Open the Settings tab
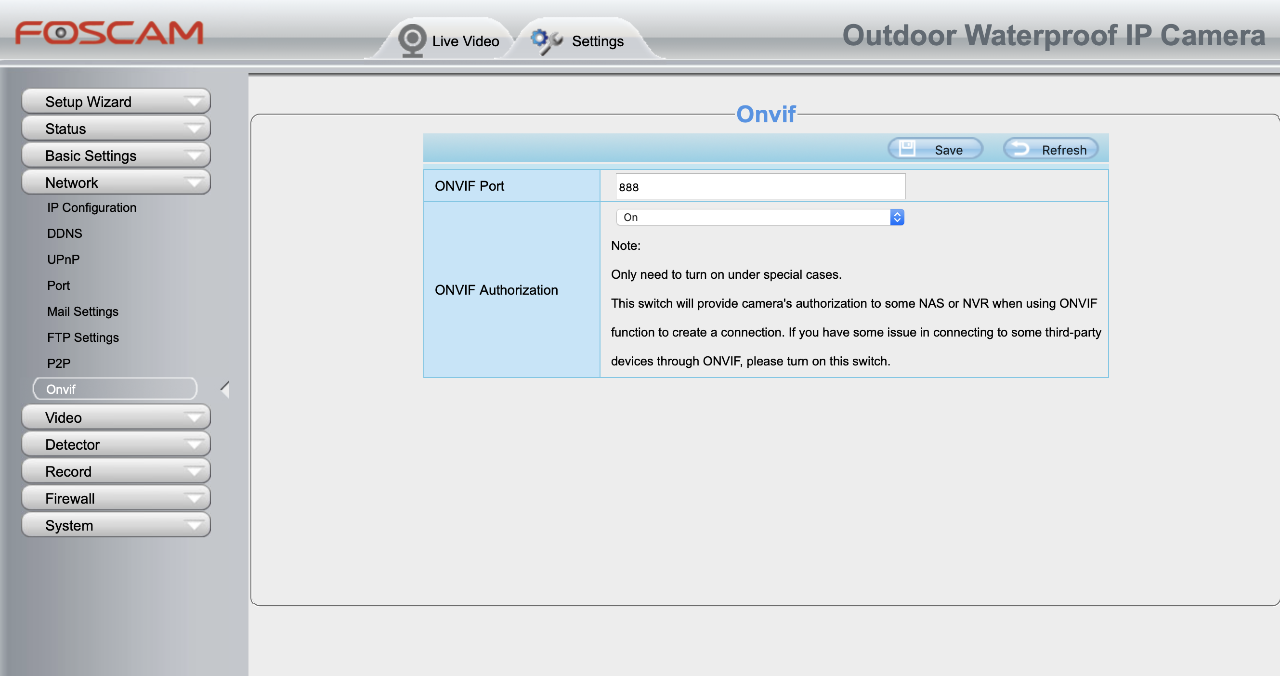Image resolution: width=1280 pixels, height=676 pixels. click(x=597, y=41)
